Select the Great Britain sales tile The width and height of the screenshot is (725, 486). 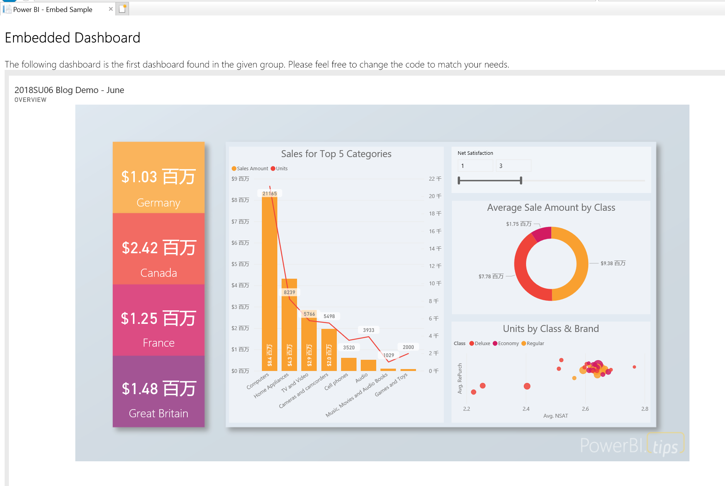158,391
